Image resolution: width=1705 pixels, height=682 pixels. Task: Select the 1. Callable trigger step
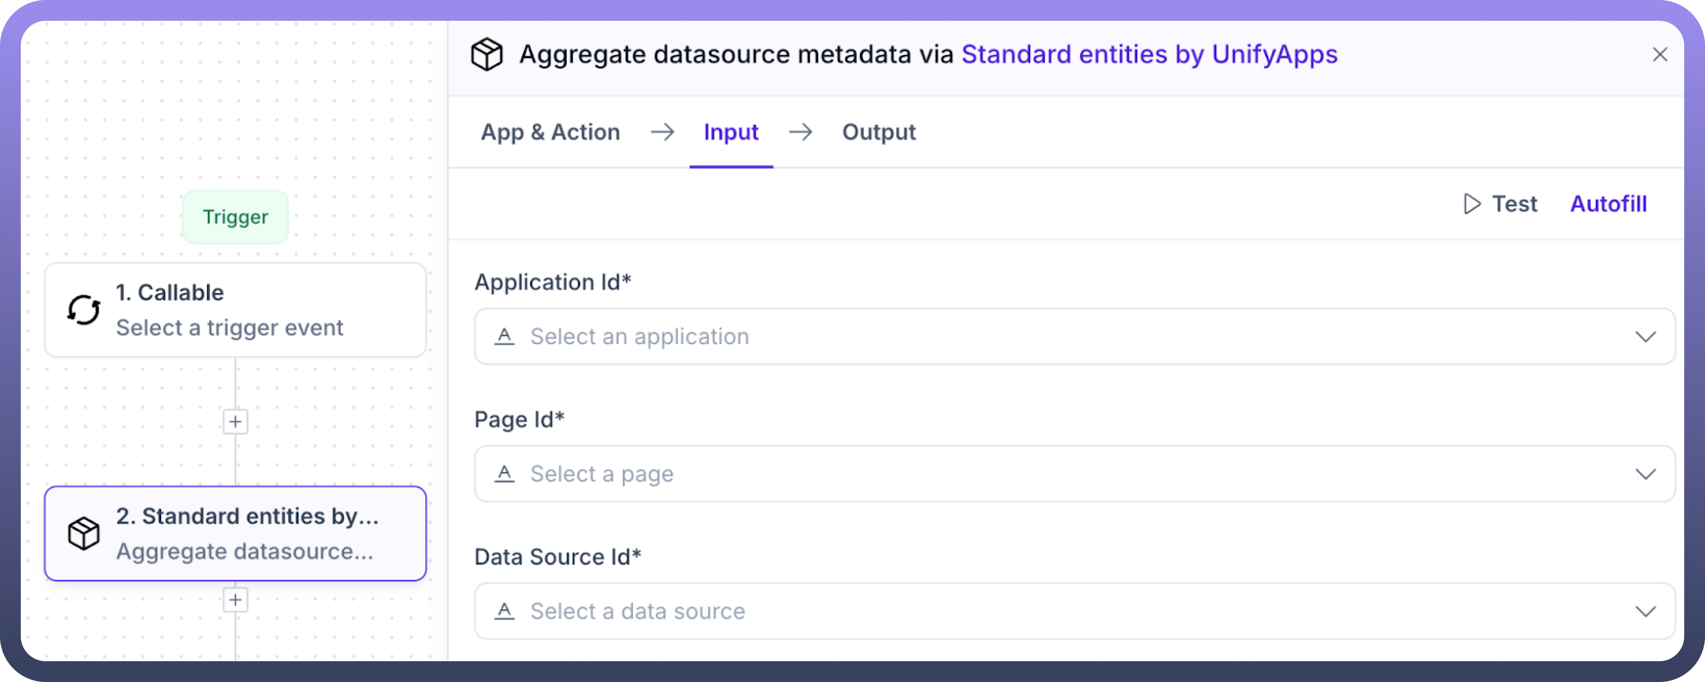[235, 310]
